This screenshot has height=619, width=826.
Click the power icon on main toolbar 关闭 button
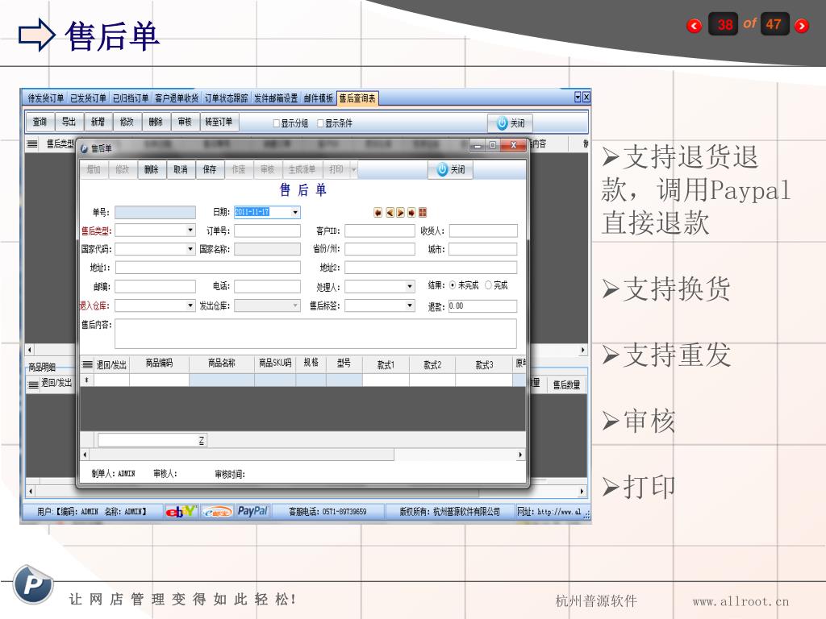point(502,123)
